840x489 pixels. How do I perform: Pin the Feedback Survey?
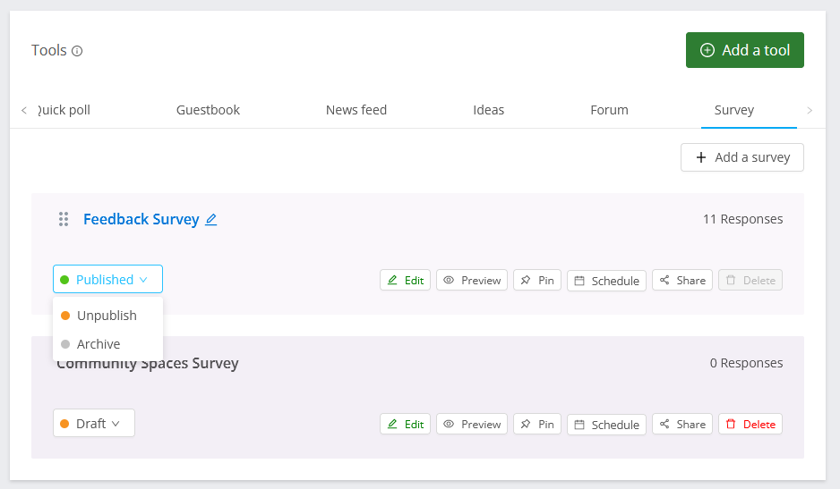point(537,281)
